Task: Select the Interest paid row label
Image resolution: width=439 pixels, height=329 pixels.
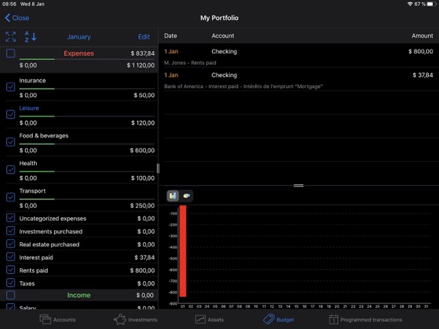Action: tap(36, 257)
